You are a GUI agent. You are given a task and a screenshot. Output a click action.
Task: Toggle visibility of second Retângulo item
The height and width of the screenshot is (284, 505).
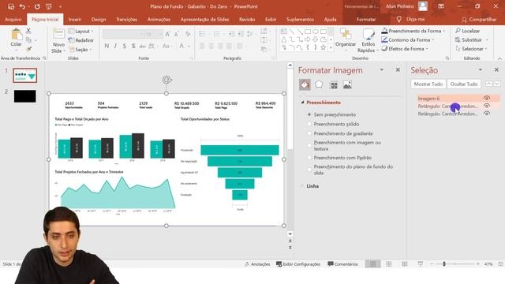pyautogui.click(x=487, y=114)
